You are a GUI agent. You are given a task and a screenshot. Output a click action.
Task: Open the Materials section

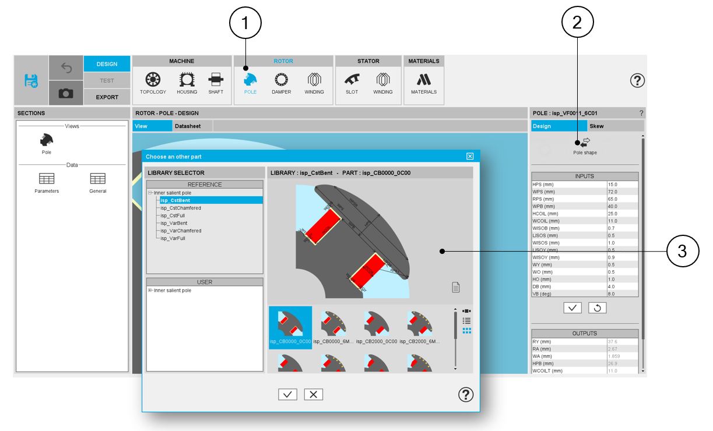(423, 83)
